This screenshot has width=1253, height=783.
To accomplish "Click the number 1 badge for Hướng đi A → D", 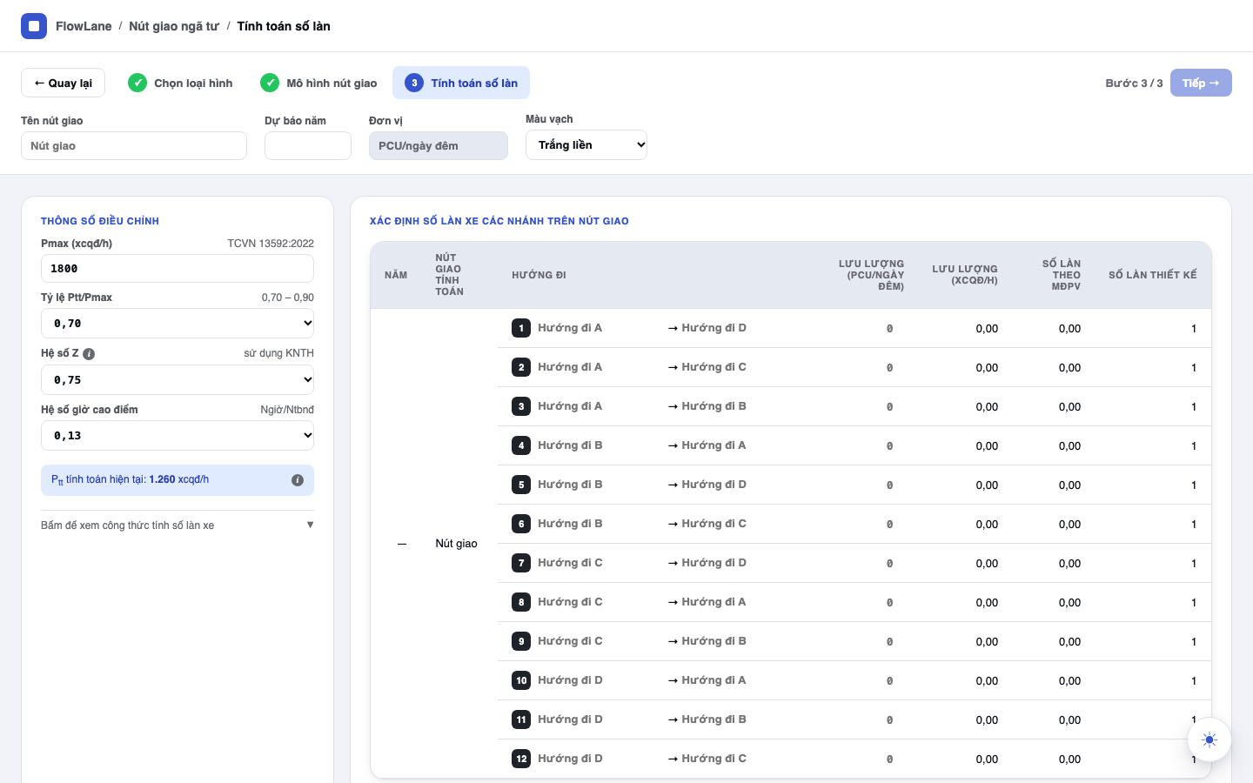I will 521,328.
